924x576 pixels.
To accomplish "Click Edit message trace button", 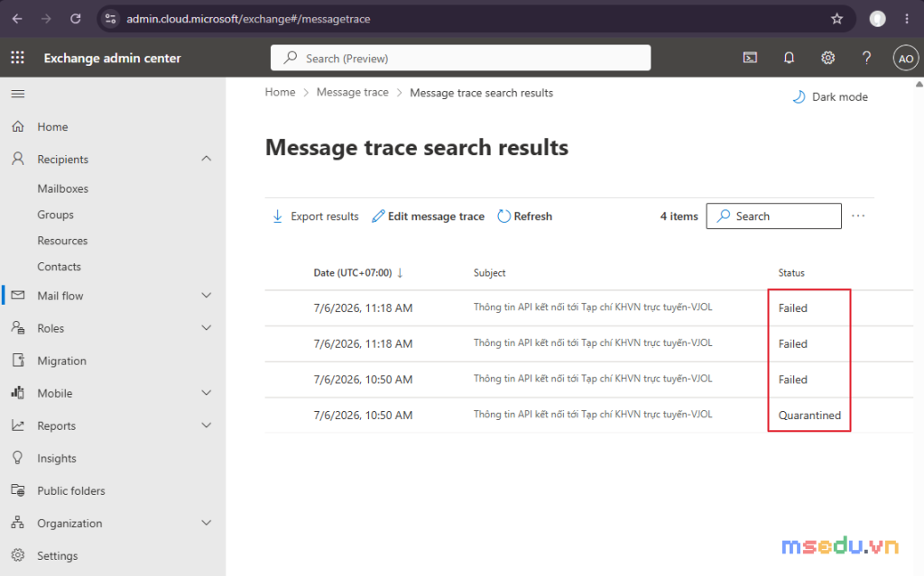I will 428,216.
